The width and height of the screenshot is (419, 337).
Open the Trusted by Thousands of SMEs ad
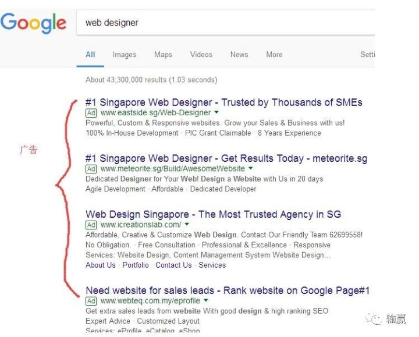224,102
